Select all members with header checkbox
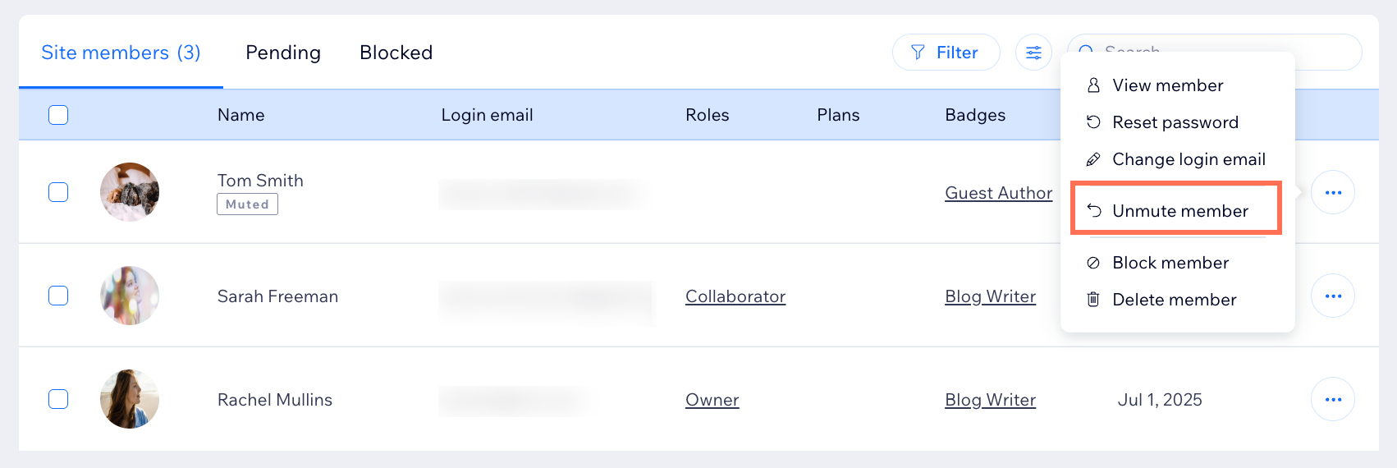The image size is (1397, 468). pyautogui.click(x=58, y=115)
